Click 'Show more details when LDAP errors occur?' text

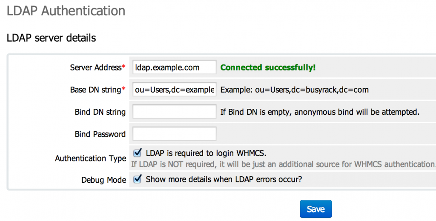coord(224,179)
